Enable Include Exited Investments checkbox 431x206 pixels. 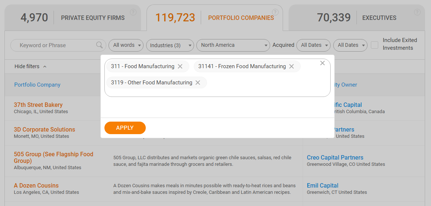(375, 45)
